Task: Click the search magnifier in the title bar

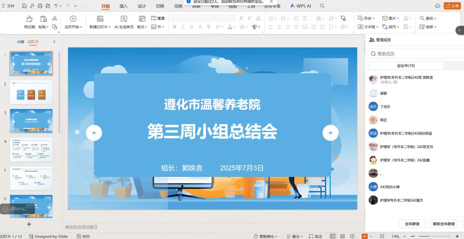Action: point(322,6)
